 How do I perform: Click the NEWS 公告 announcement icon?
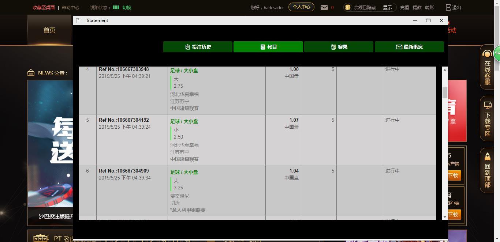pyautogui.click(x=31, y=72)
